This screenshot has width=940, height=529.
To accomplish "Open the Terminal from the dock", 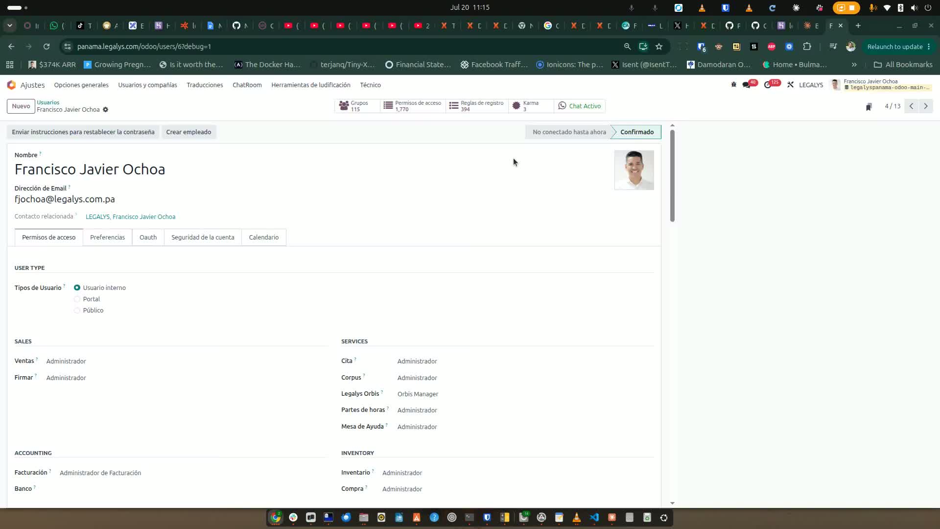I will (470, 517).
